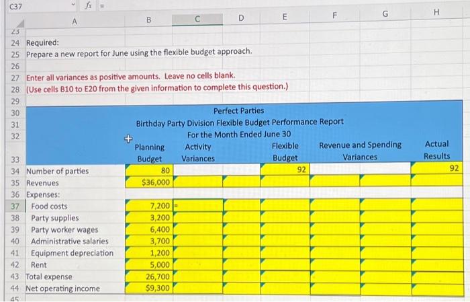Select flexible budget parties cell 92
Image resolution: width=470 pixels, height=302 pixels.
click(285, 169)
